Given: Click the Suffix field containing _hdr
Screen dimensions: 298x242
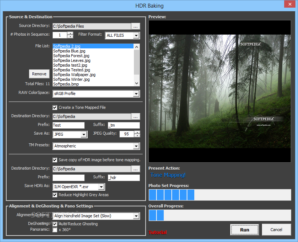Looking at the screenshot, I should click(x=124, y=178).
